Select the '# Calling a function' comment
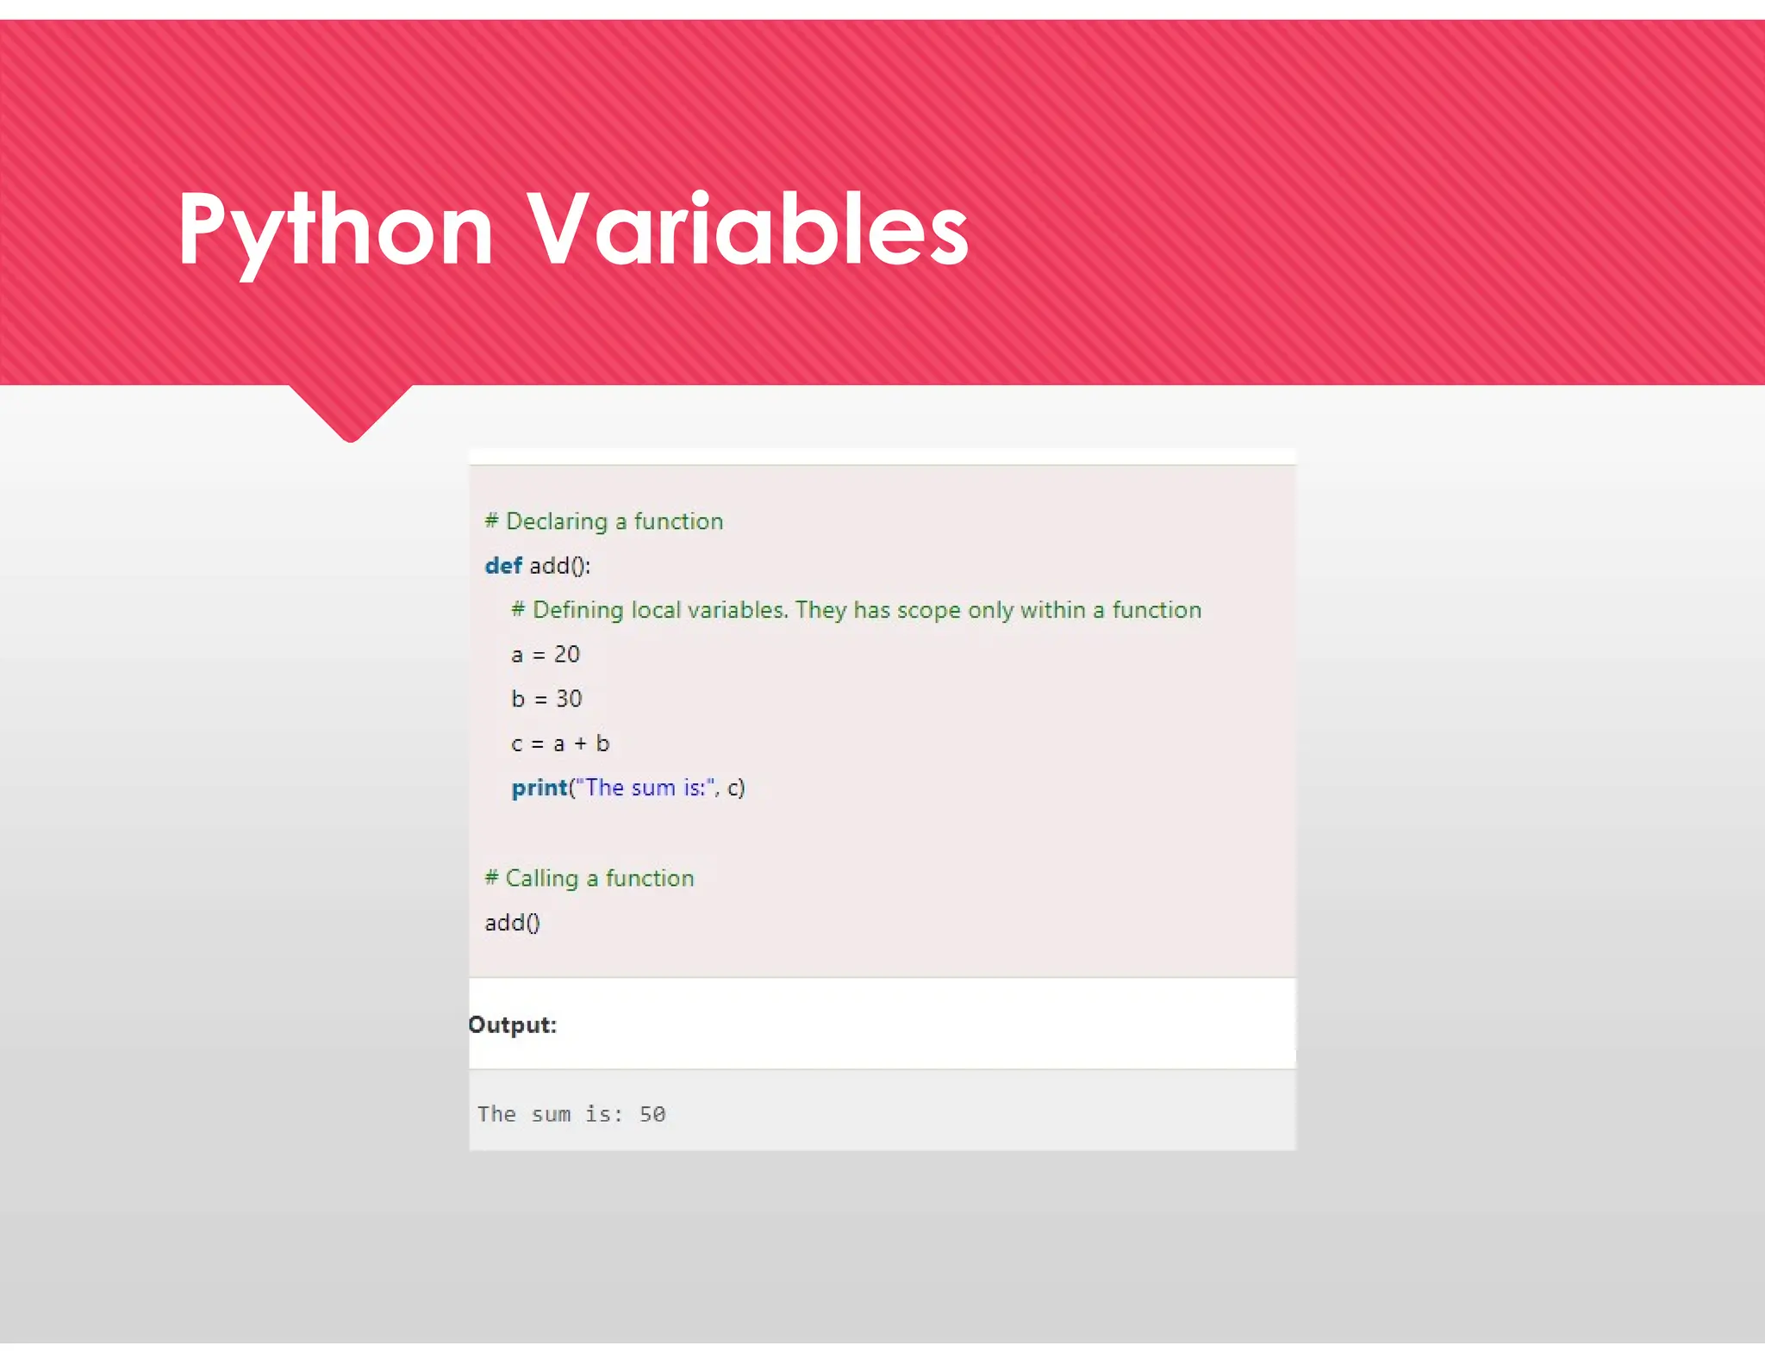 pos(589,878)
